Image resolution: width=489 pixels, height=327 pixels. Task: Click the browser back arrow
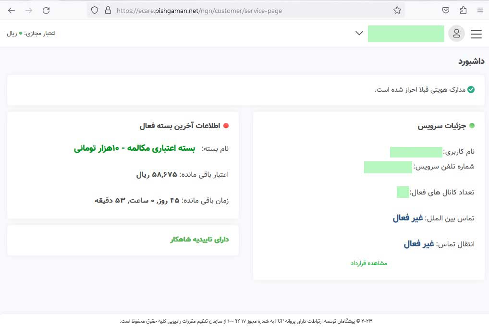(12, 10)
